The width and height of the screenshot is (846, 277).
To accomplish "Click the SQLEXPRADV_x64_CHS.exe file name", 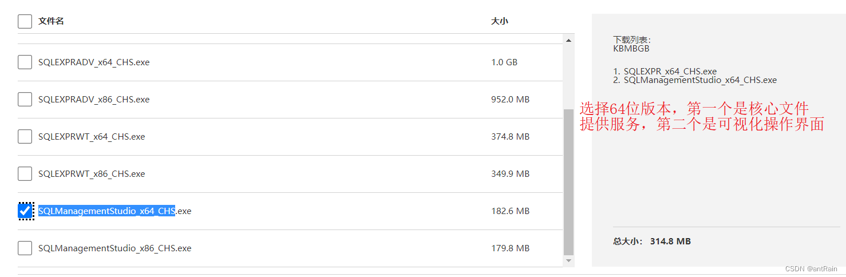I will (94, 62).
